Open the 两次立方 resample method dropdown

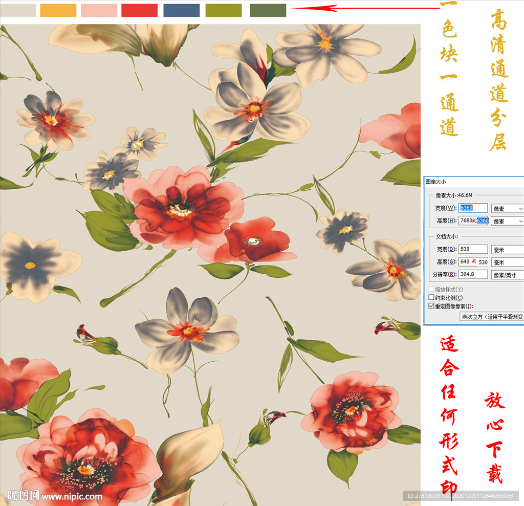tap(492, 317)
